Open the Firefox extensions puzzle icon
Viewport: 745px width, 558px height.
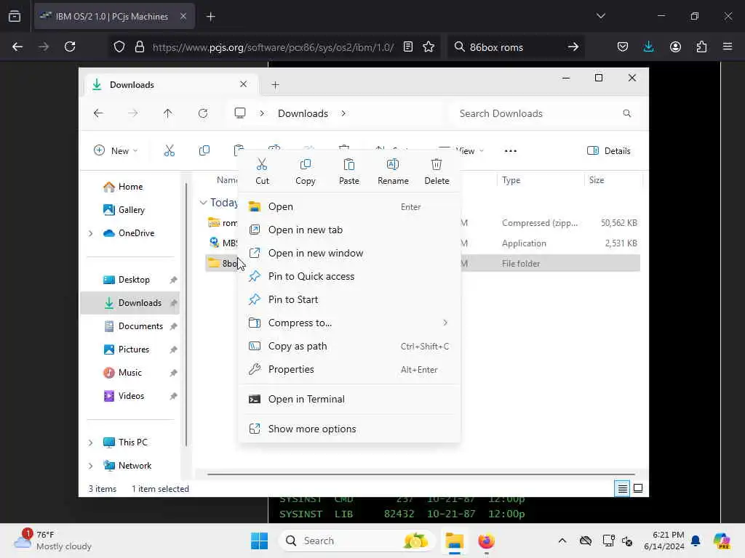tap(701, 46)
